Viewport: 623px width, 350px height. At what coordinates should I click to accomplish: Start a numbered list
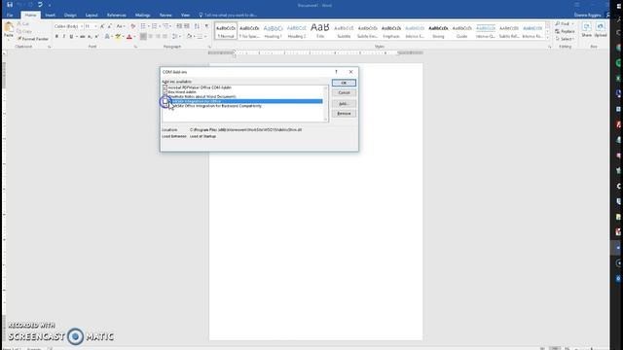coord(155,26)
